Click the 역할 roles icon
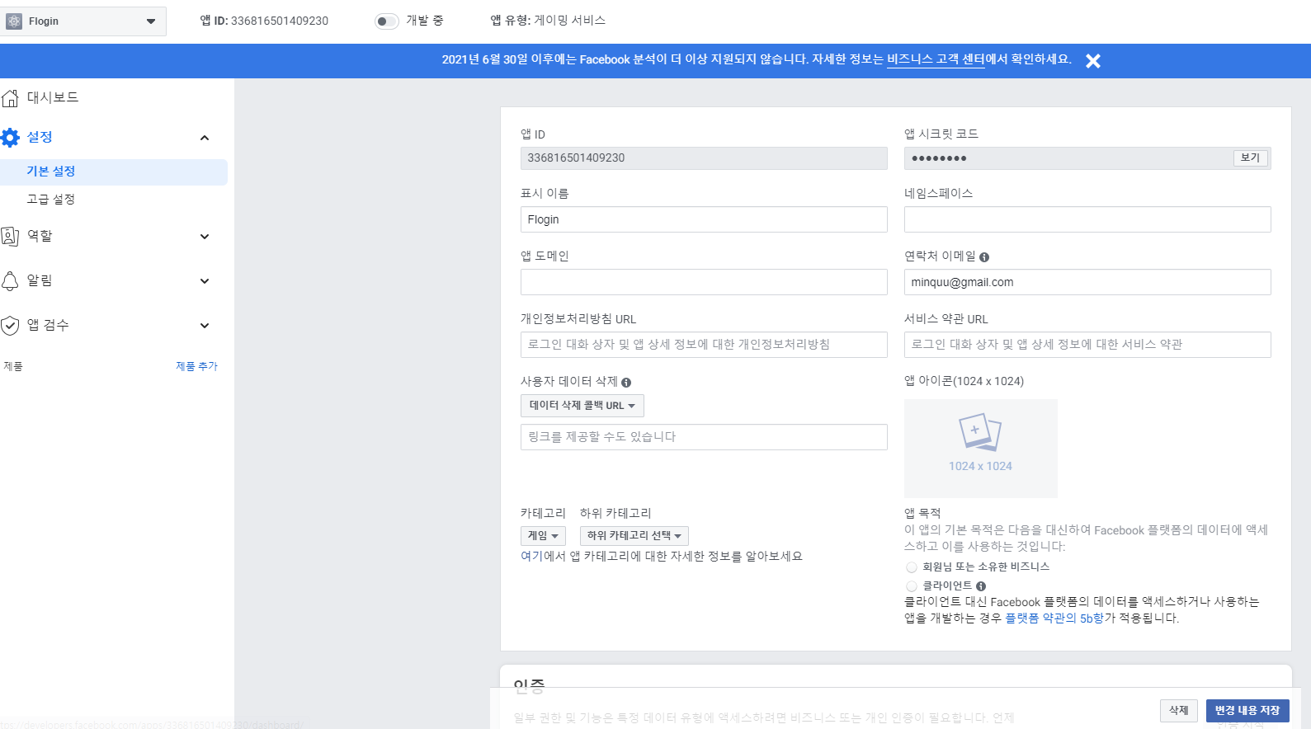The height and width of the screenshot is (729, 1311). 10,237
